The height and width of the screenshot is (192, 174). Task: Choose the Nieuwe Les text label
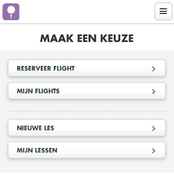pos(35,128)
